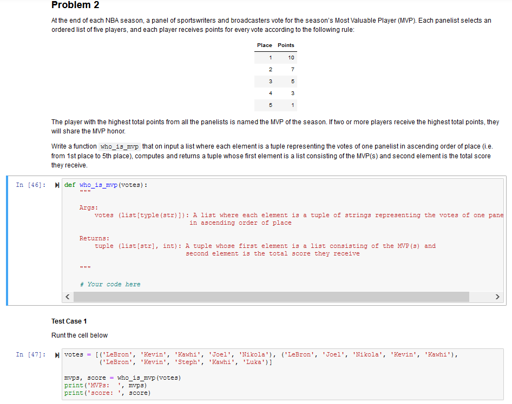Click 'votes =' at start of test cell
The width and height of the screenshot is (512, 404).
coord(78,354)
